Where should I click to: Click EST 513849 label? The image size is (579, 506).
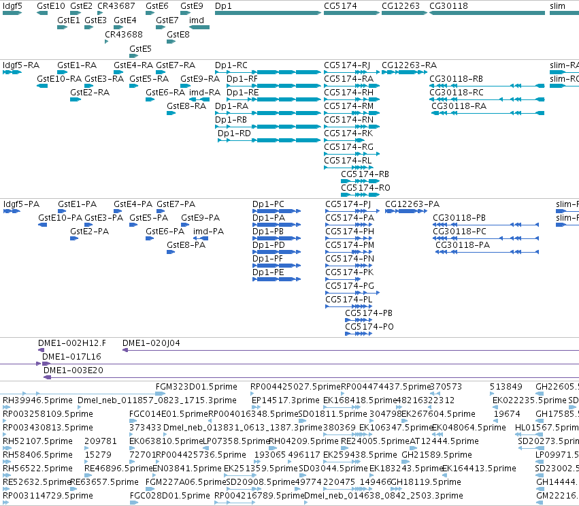[506, 387]
